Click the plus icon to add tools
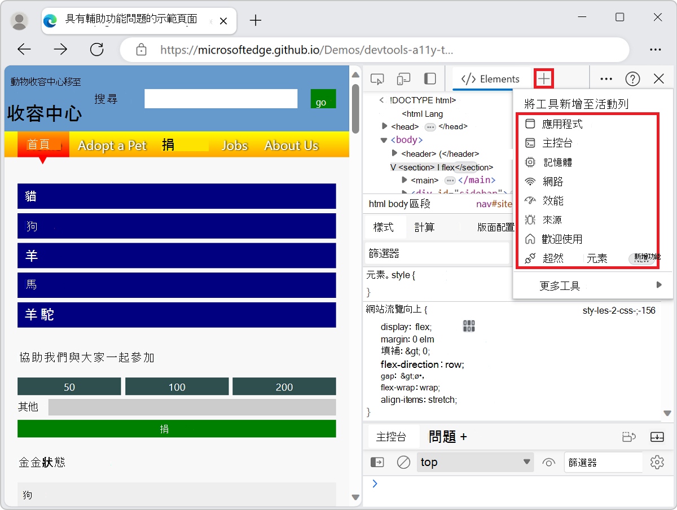 click(x=543, y=78)
